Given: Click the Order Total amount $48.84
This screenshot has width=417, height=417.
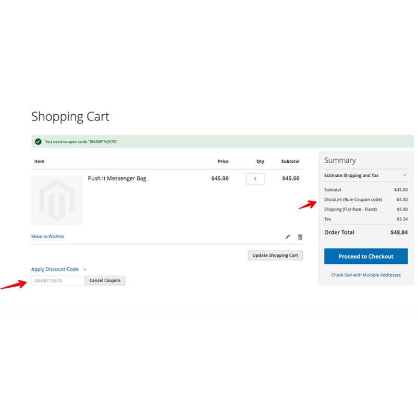Looking at the screenshot, I should [399, 232].
